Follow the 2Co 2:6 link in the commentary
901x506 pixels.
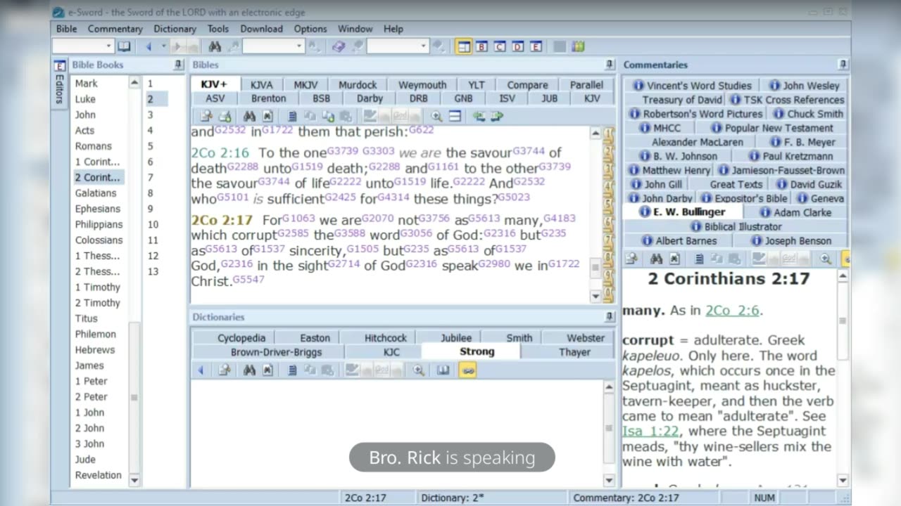click(733, 311)
